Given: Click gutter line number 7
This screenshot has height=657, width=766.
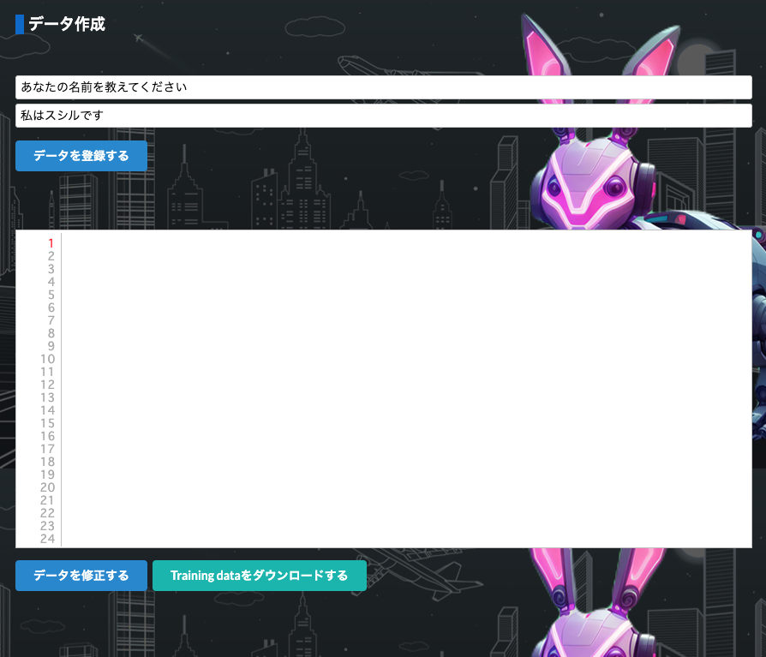Looking at the screenshot, I should click(x=51, y=320).
